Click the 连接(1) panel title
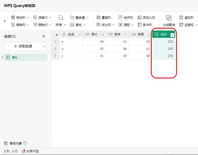 click(x=10, y=36)
